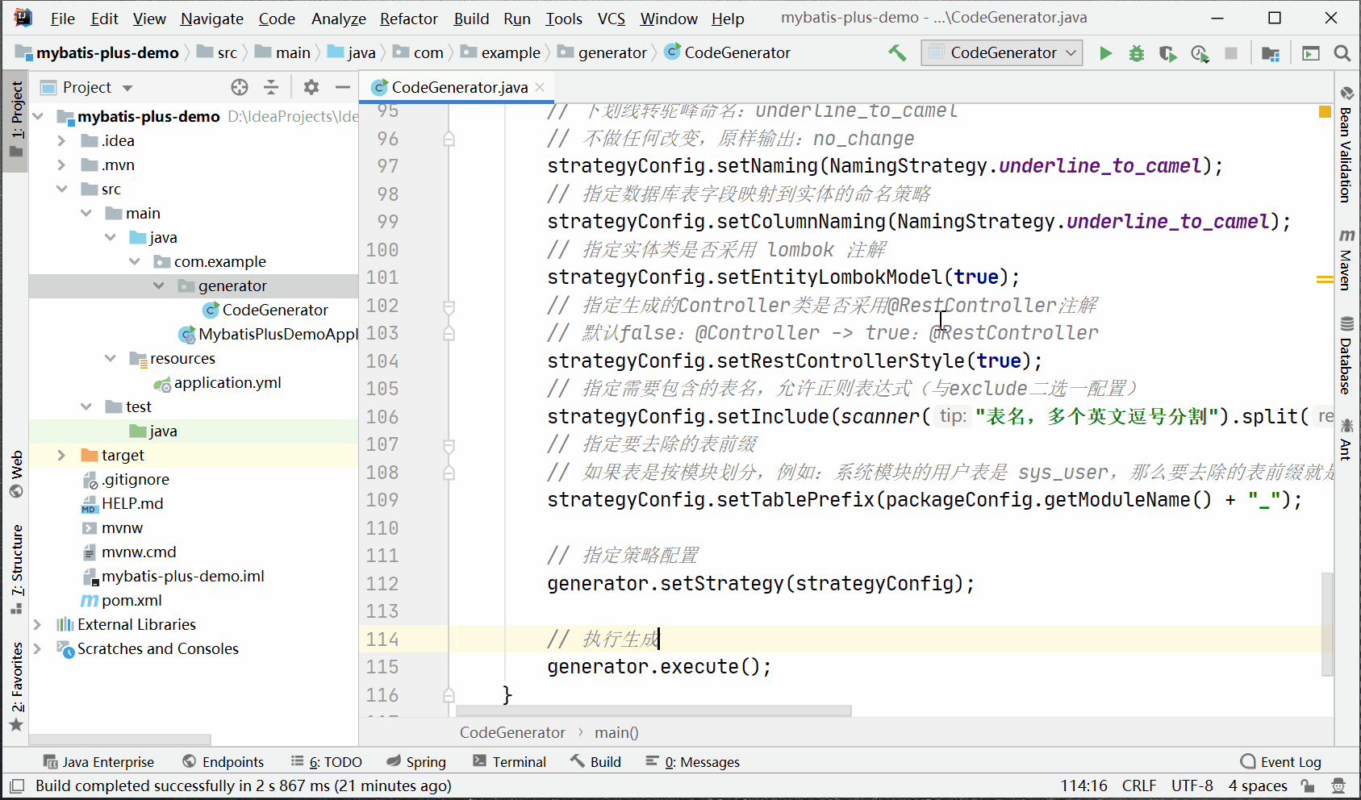1361x800 pixels.
Task: Click the Build project hammer icon
Action: tap(897, 53)
